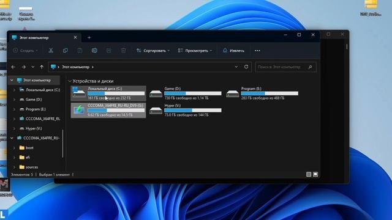The image size is (392, 220).
Task: Click '283 ГБ свободно из 488 ГБ' text
Action: pyautogui.click(x=263, y=98)
